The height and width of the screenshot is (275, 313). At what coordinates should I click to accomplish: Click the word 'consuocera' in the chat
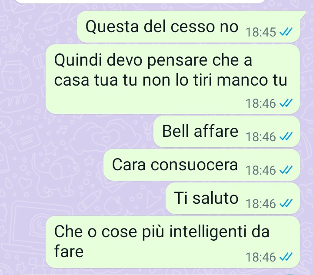[194, 165]
